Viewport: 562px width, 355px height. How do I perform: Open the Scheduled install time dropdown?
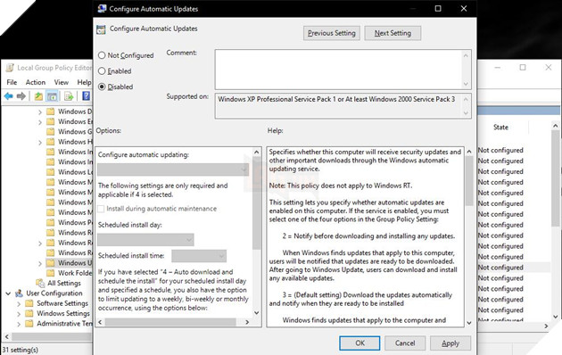(199, 256)
